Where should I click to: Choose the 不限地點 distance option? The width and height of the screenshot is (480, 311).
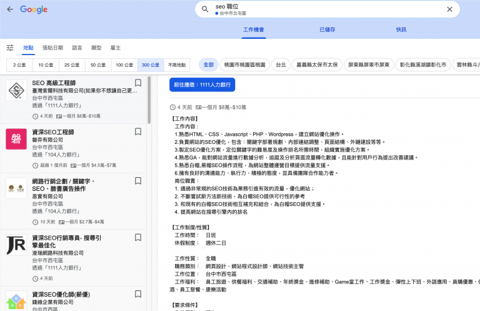pyautogui.click(x=177, y=64)
